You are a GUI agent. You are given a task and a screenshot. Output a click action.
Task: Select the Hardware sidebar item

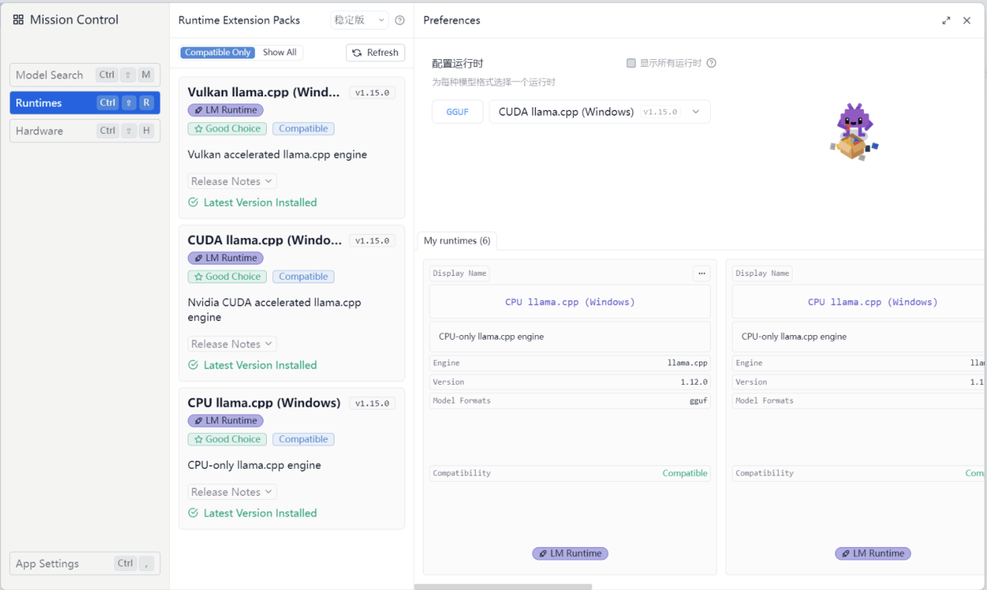(x=84, y=131)
